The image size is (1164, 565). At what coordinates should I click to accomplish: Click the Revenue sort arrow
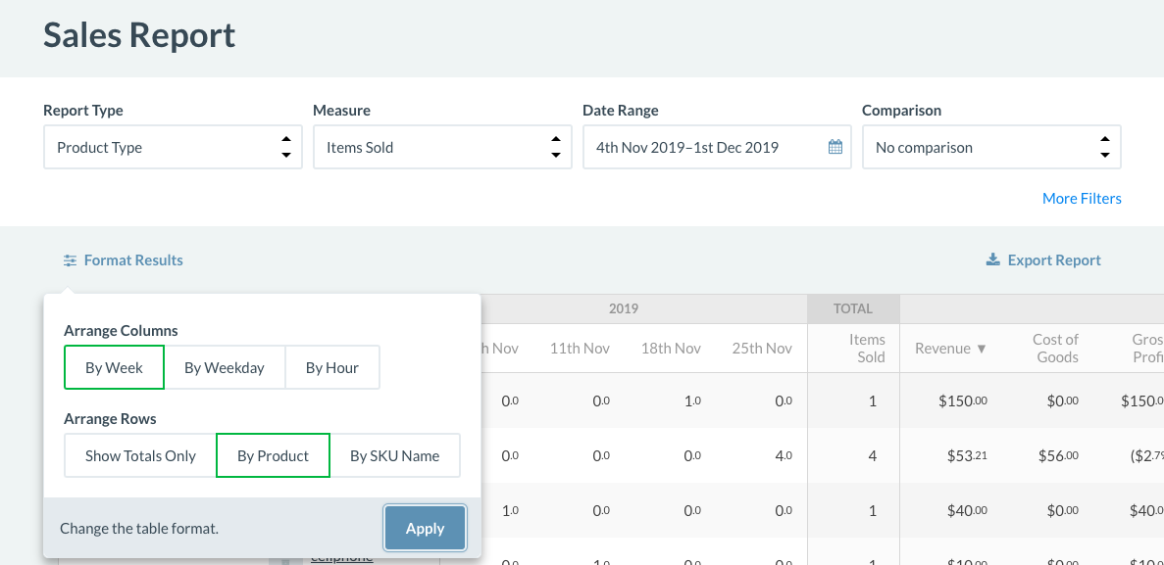click(x=982, y=349)
